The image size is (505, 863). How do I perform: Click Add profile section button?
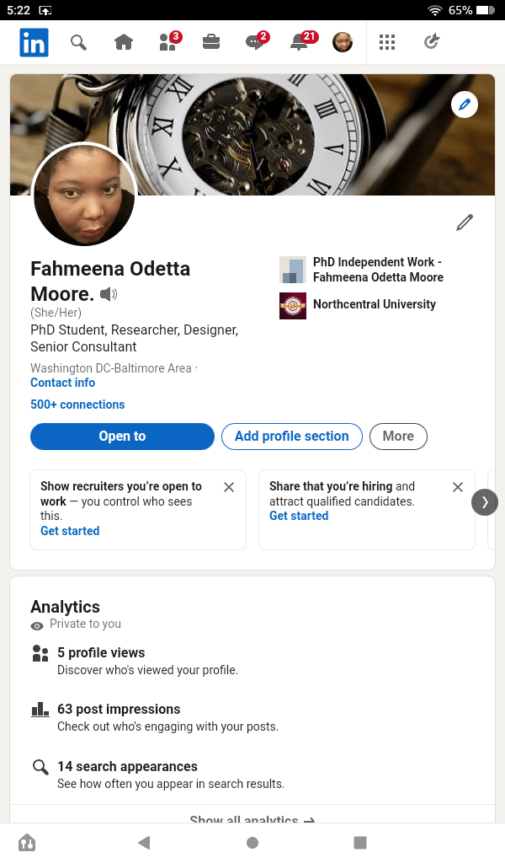(291, 437)
